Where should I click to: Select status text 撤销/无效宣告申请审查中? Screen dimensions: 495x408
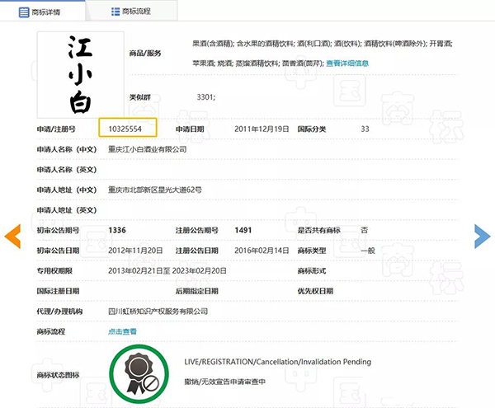pyautogui.click(x=224, y=382)
